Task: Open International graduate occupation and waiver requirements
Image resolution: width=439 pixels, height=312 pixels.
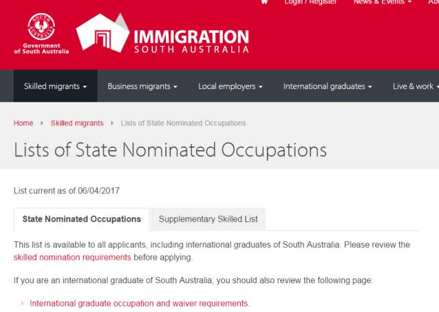Action: (139, 303)
